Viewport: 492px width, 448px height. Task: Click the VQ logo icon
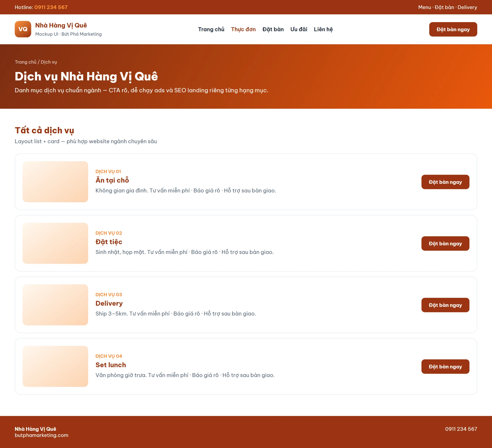[x=23, y=29]
